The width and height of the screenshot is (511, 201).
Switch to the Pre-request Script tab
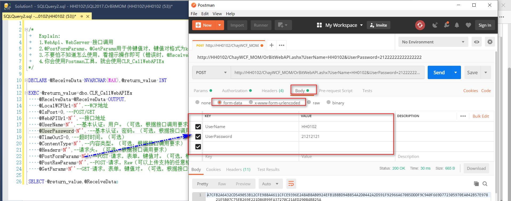tap(336, 91)
